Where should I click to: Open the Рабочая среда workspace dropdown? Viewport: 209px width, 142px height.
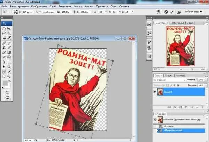coord(193,12)
